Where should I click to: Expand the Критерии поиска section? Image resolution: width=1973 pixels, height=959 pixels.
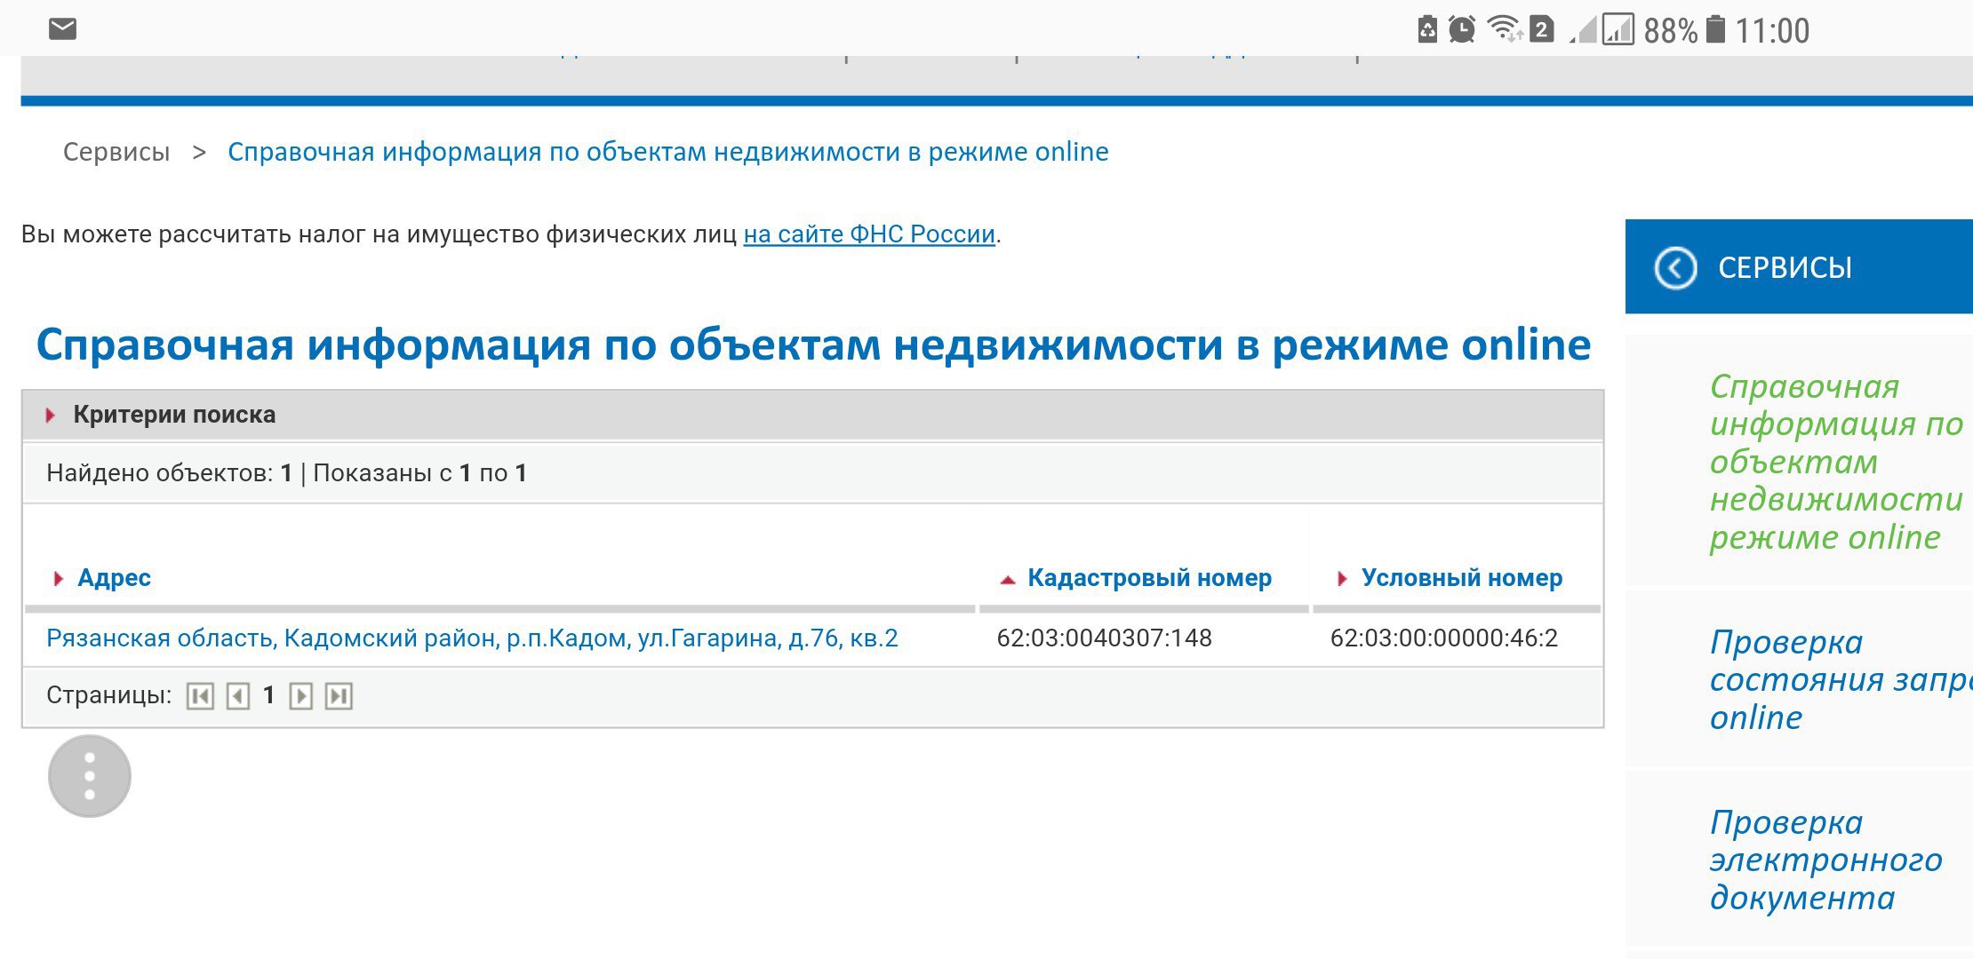click(x=813, y=415)
